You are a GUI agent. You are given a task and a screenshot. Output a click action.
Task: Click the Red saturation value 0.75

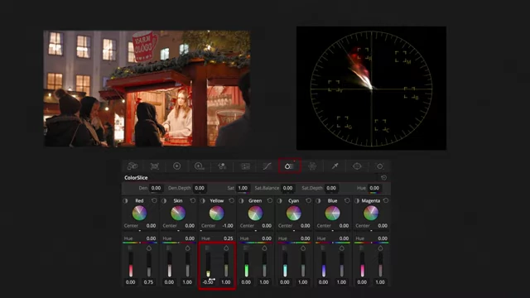pos(148,281)
